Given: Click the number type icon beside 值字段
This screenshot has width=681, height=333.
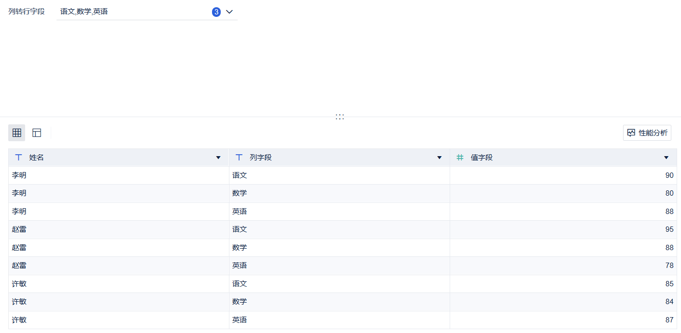Looking at the screenshot, I should click(x=460, y=158).
